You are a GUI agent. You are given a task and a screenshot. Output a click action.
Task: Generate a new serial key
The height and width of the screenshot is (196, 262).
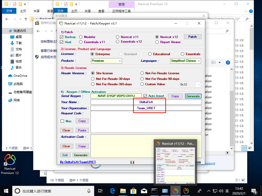[193, 96]
